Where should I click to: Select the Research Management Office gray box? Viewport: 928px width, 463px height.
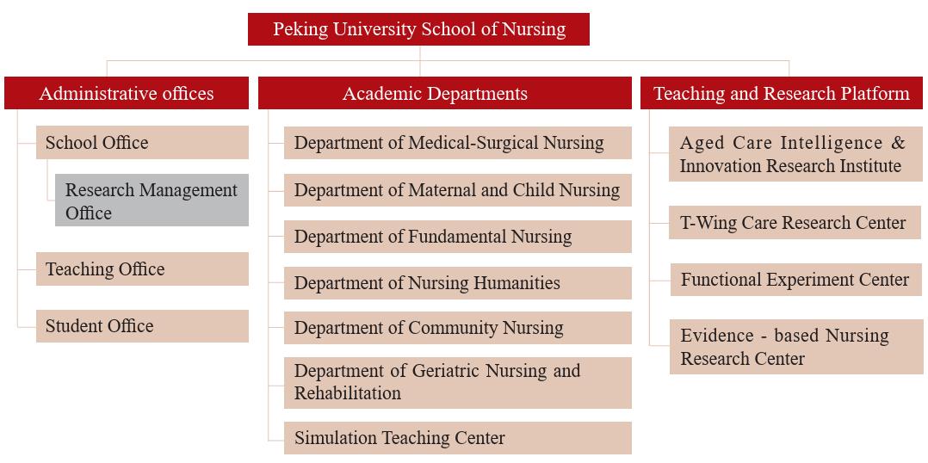tap(152, 201)
